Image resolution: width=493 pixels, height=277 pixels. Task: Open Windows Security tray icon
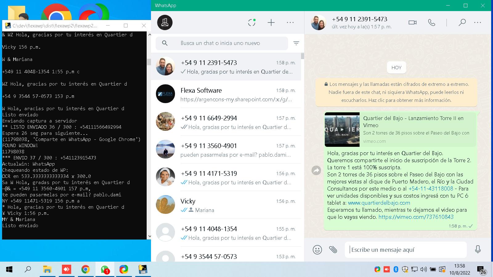coord(405,270)
